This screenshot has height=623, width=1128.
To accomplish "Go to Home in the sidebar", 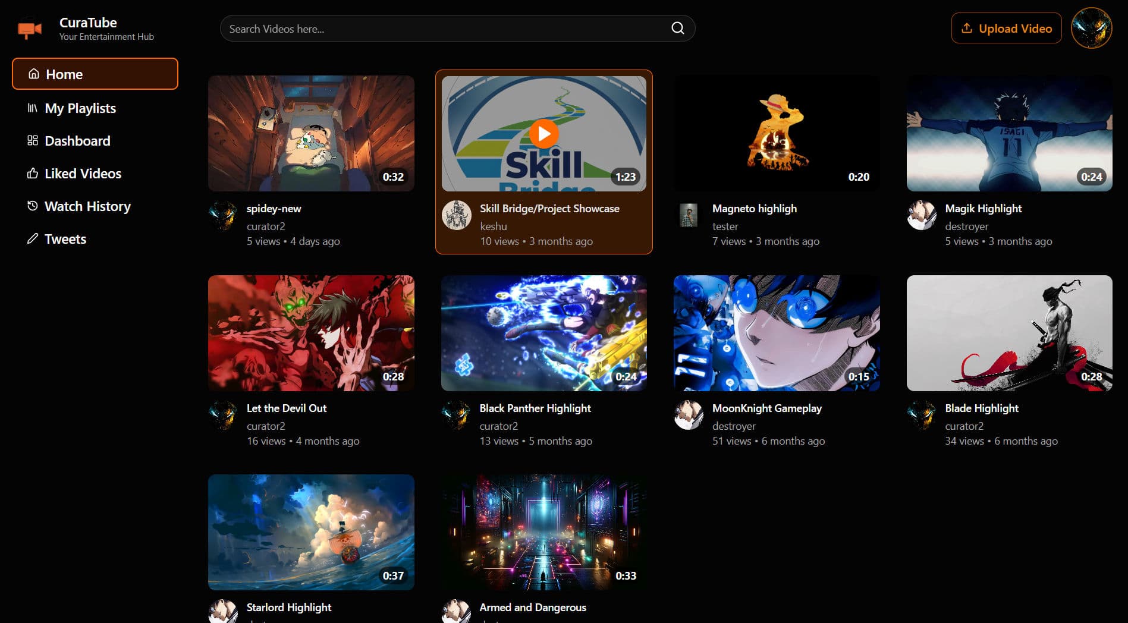I will 95,74.
